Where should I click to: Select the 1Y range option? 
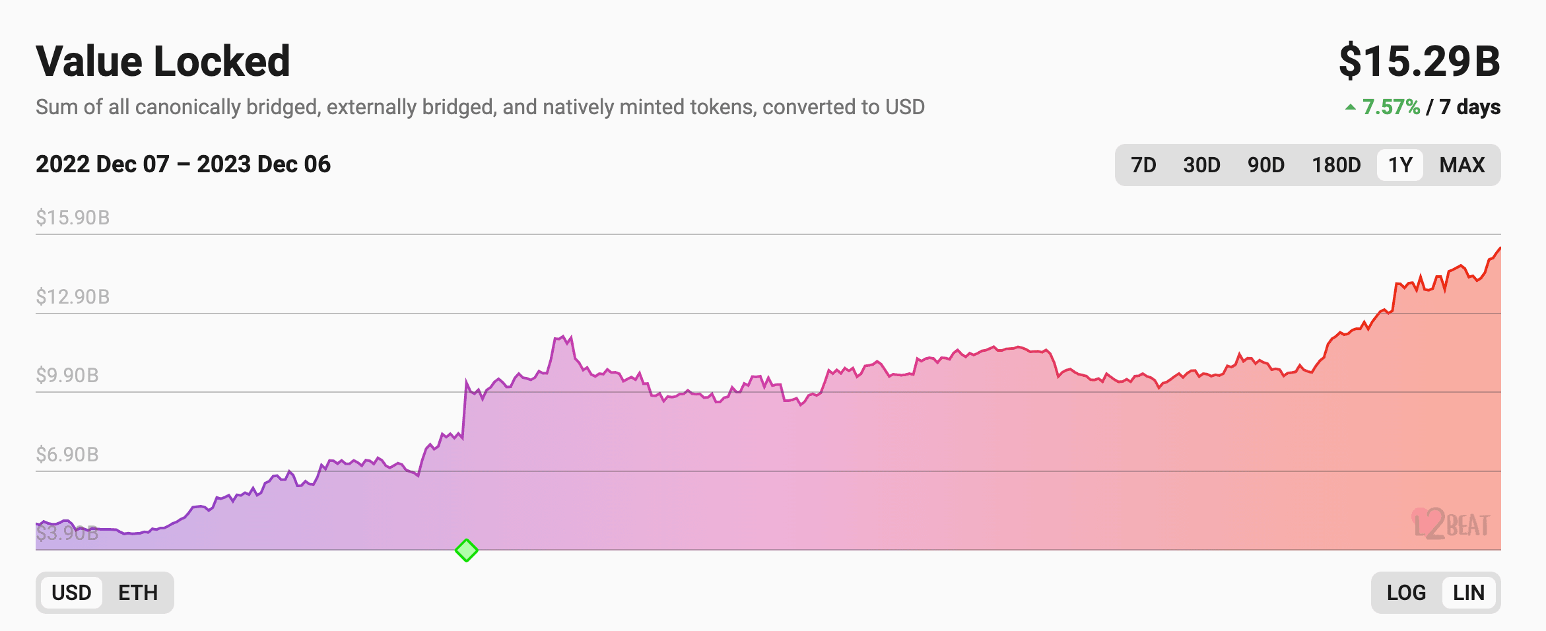(x=1400, y=165)
